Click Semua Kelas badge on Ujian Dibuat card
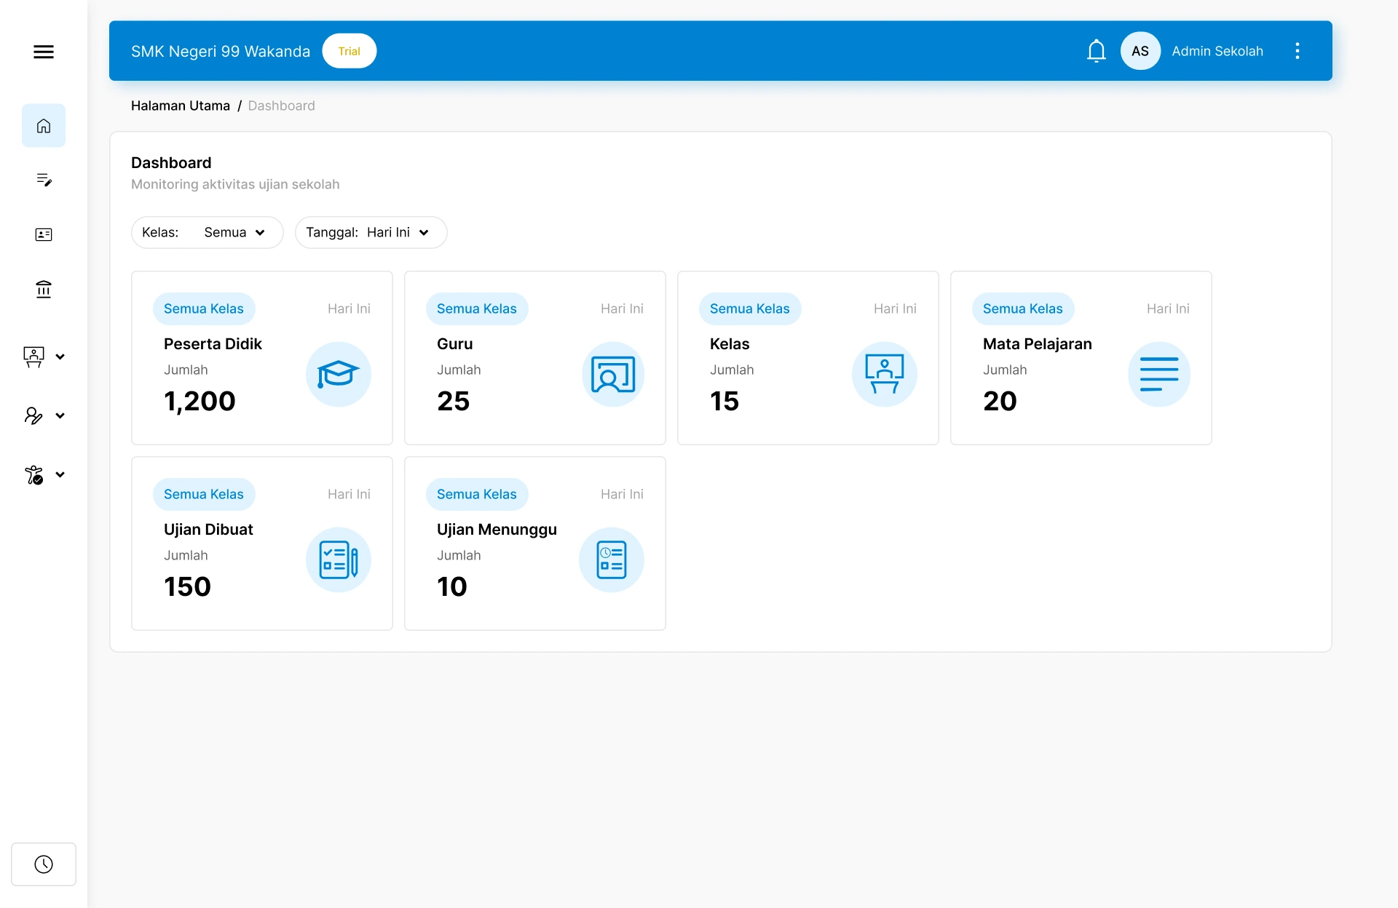This screenshot has width=1398, height=908. [204, 494]
